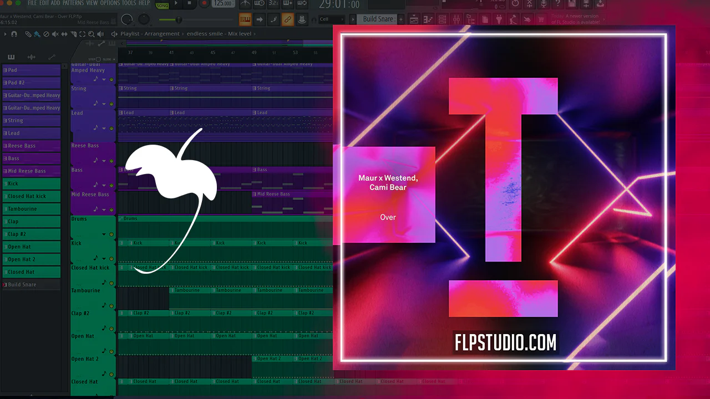Viewport: 710px width, 399px height.
Task: Toggle the link (multilink) icon
Action: pyautogui.click(x=288, y=19)
